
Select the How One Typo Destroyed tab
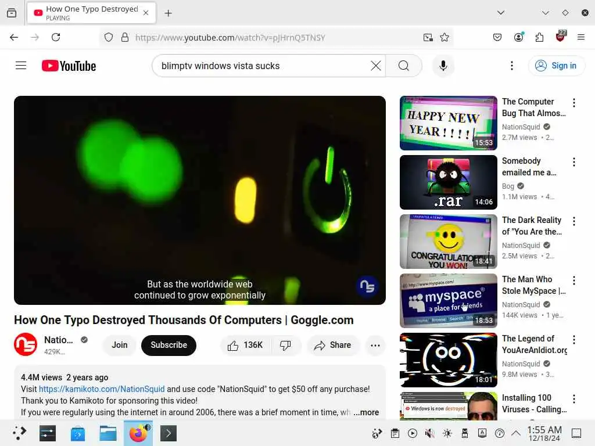tap(91, 13)
